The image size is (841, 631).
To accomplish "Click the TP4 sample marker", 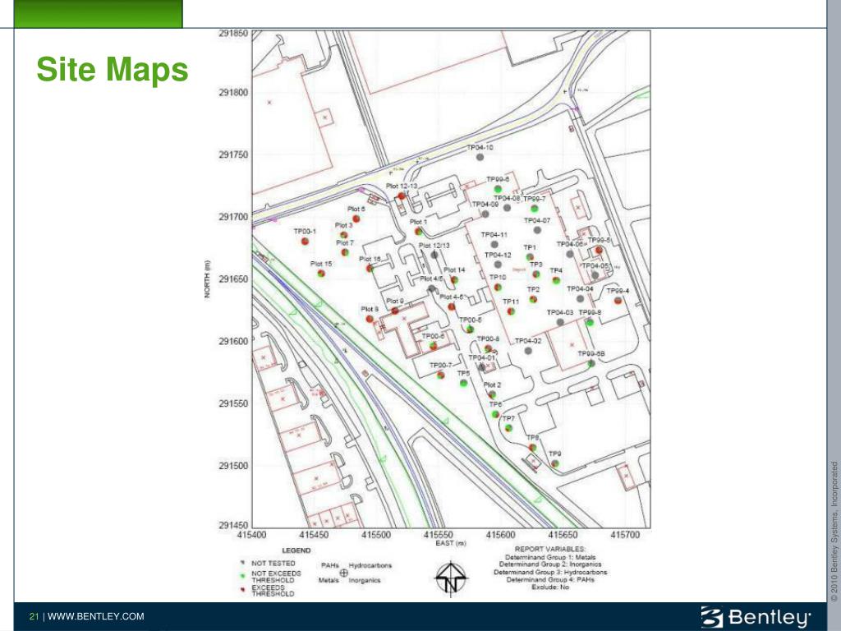I will [556, 280].
